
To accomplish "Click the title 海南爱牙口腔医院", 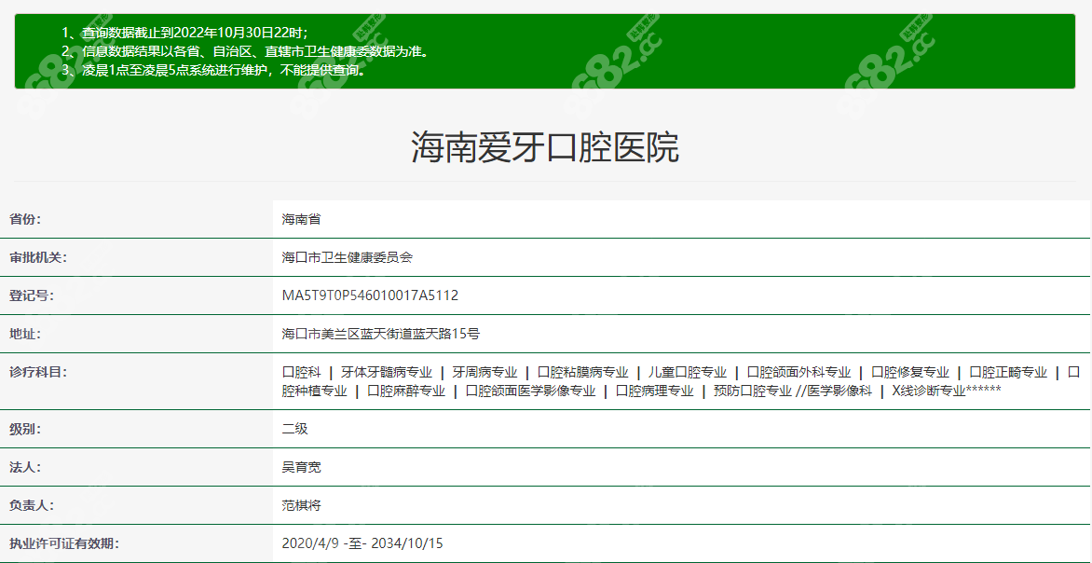I will point(545,146).
